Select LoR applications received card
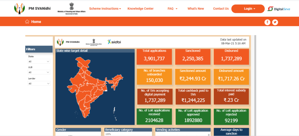299x136 pixels. 154,116
